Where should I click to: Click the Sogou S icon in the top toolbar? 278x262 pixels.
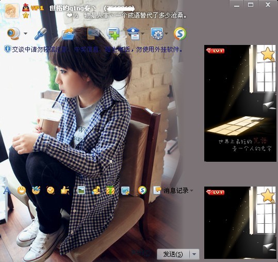180,34
